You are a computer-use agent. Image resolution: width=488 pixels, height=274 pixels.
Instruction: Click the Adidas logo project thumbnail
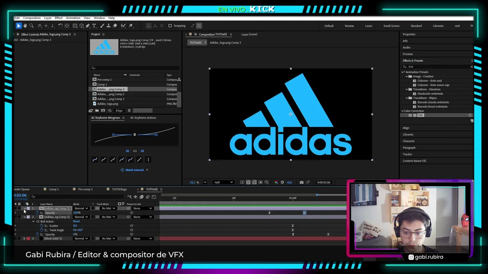(104, 47)
